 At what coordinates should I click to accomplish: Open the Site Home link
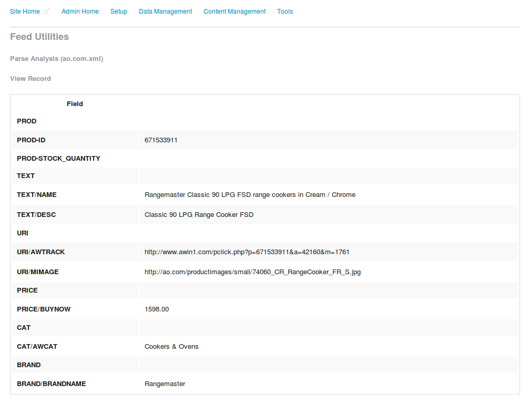(x=25, y=12)
